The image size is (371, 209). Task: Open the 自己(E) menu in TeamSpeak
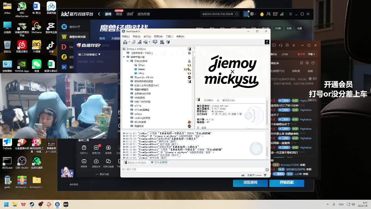[x=147, y=36]
